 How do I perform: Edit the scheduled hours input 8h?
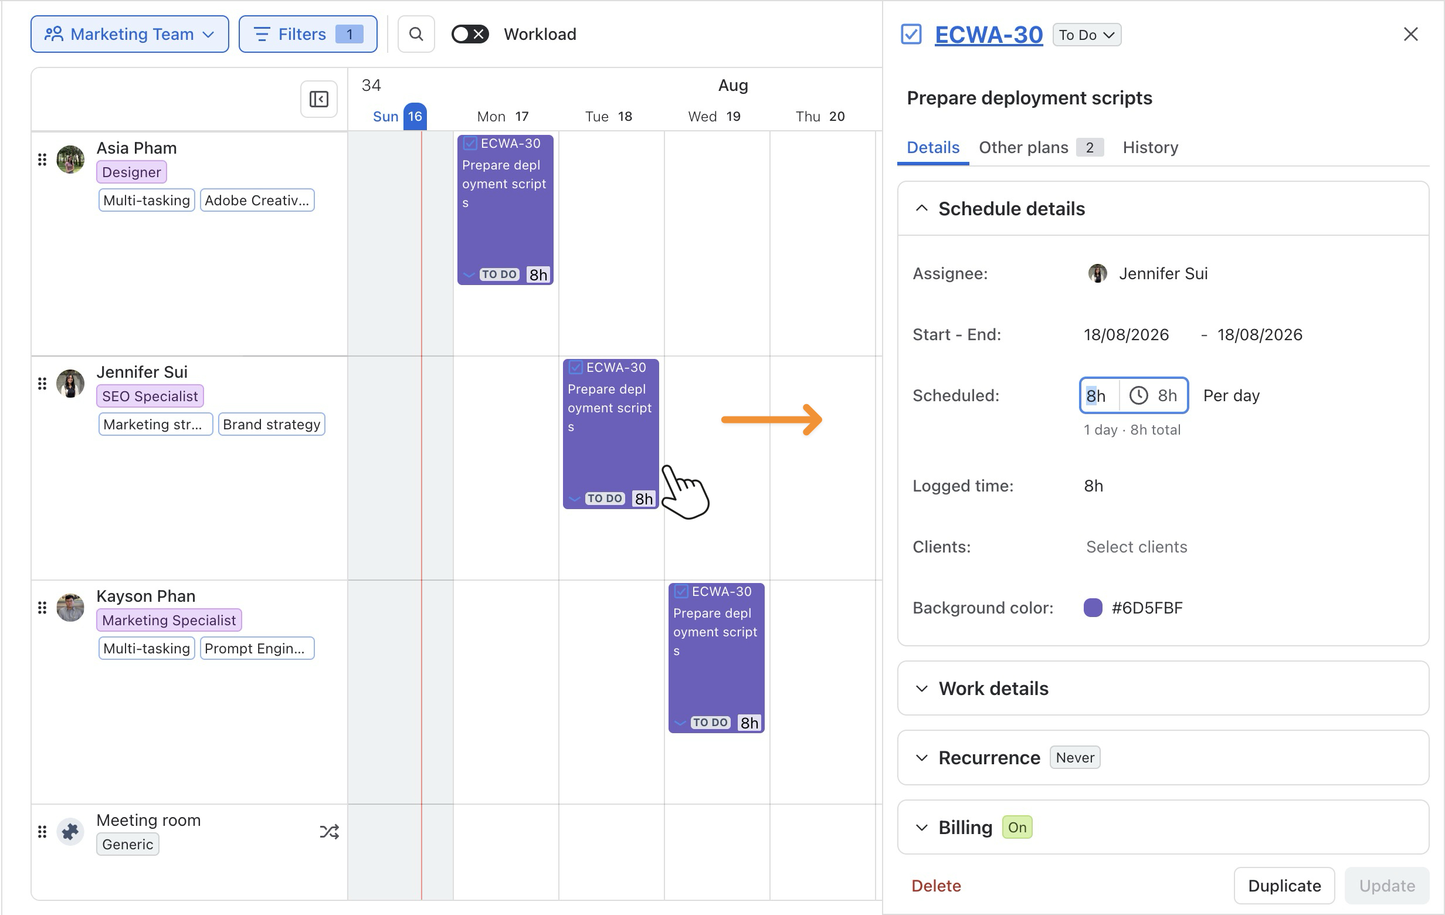point(1100,395)
